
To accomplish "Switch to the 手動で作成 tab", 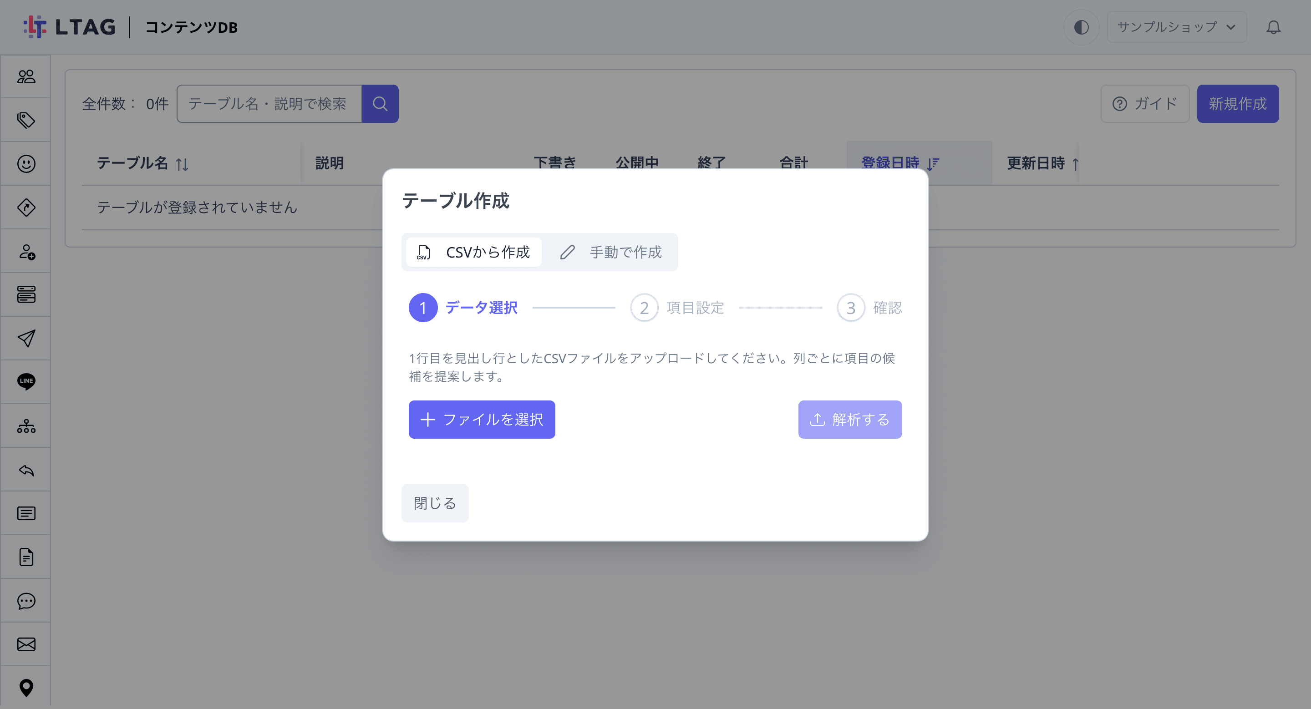I will point(611,252).
